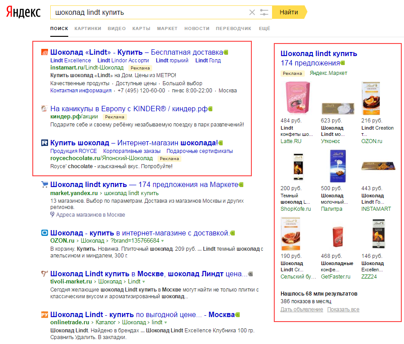Switch to the КАРТИНКИ tab

tap(88, 29)
